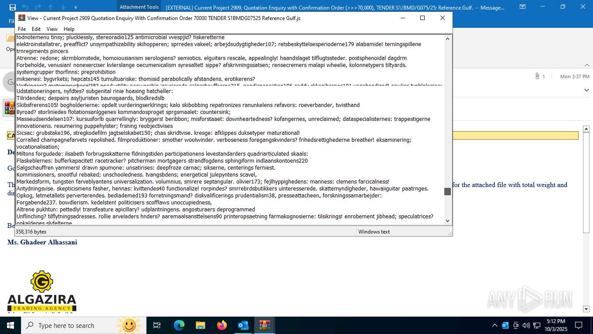Click the sun smiley icon in the search box
593x334 pixels.
pyautogui.click(x=129, y=325)
